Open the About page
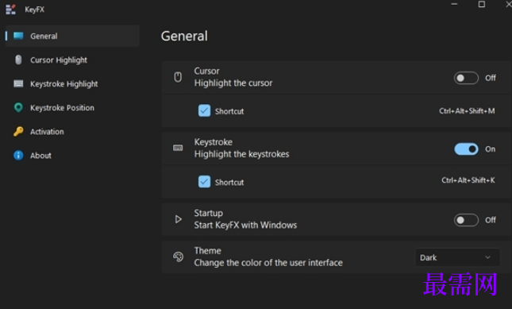Image resolution: width=512 pixels, height=309 pixels. click(72, 155)
